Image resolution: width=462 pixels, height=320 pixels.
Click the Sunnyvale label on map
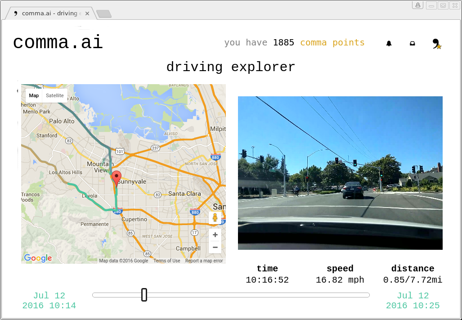(x=132, y=181)
